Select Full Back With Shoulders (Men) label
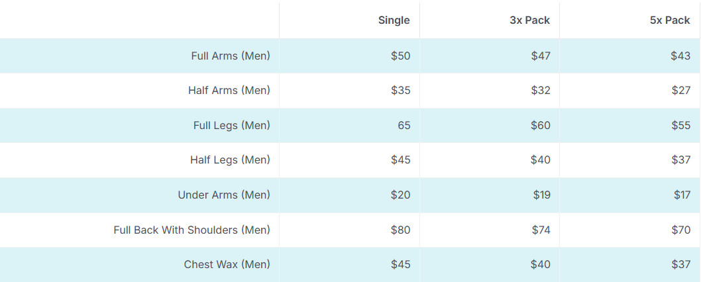 (x=191, y=230)
